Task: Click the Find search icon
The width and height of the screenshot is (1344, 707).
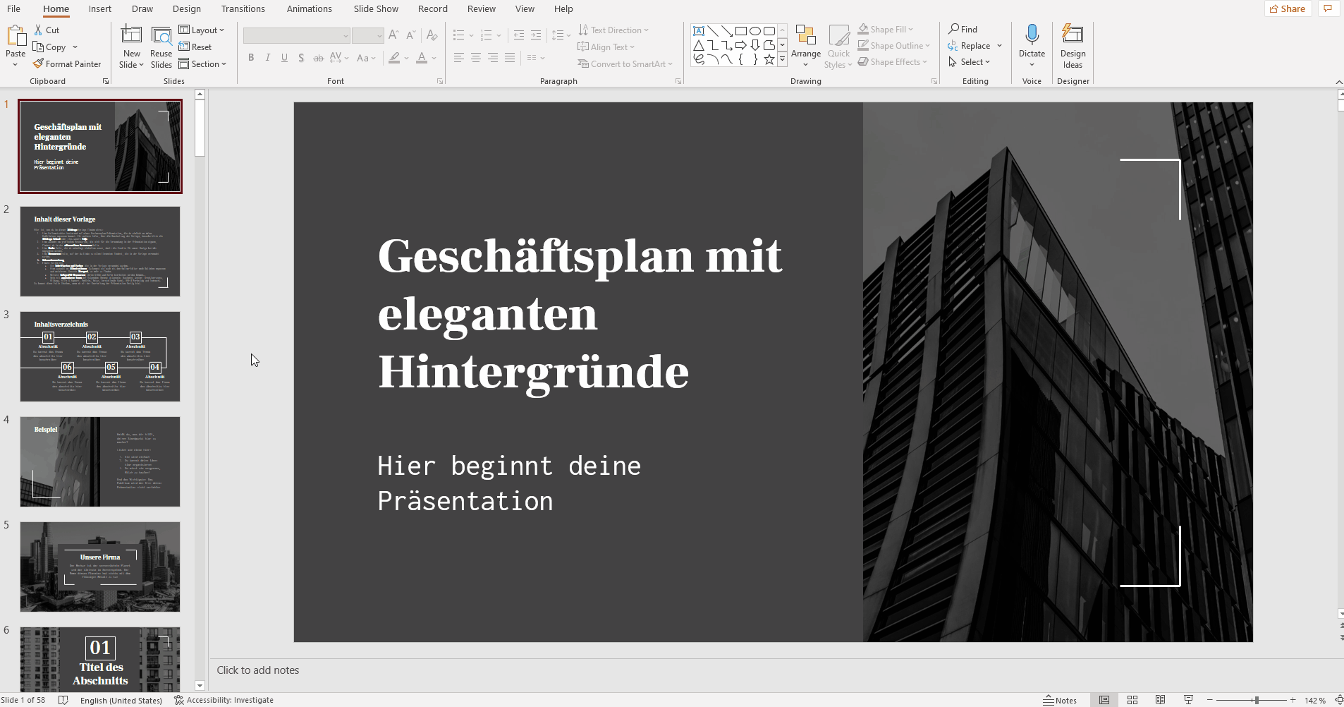Action: (x=954, y=29)
